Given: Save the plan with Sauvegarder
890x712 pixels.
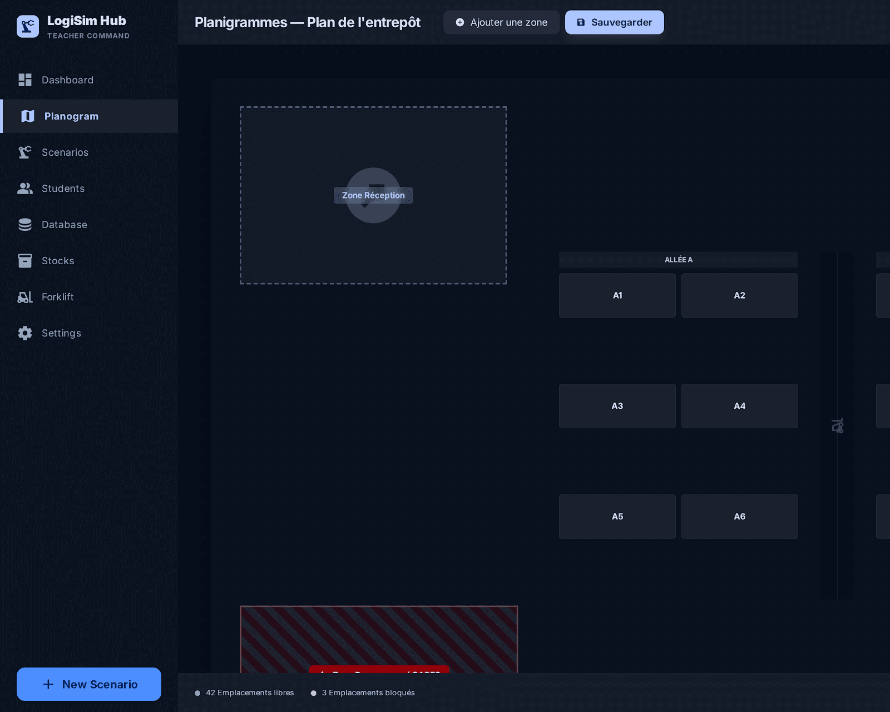Looking at the screenshot, I should (x=615, y=22).
